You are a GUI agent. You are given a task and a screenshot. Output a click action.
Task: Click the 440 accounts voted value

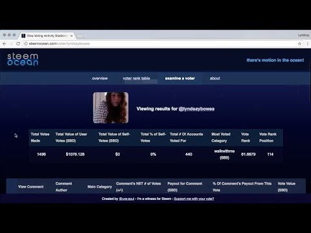[189, 154]
